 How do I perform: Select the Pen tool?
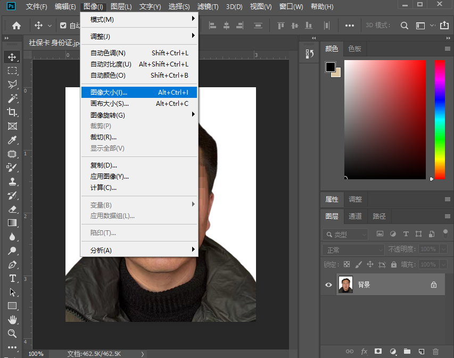(x=12, y=264)
